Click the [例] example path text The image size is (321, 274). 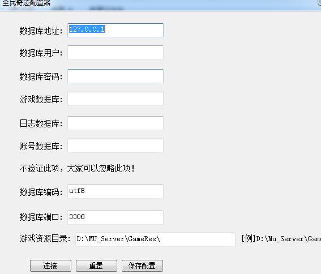click(x=281, y=238)
